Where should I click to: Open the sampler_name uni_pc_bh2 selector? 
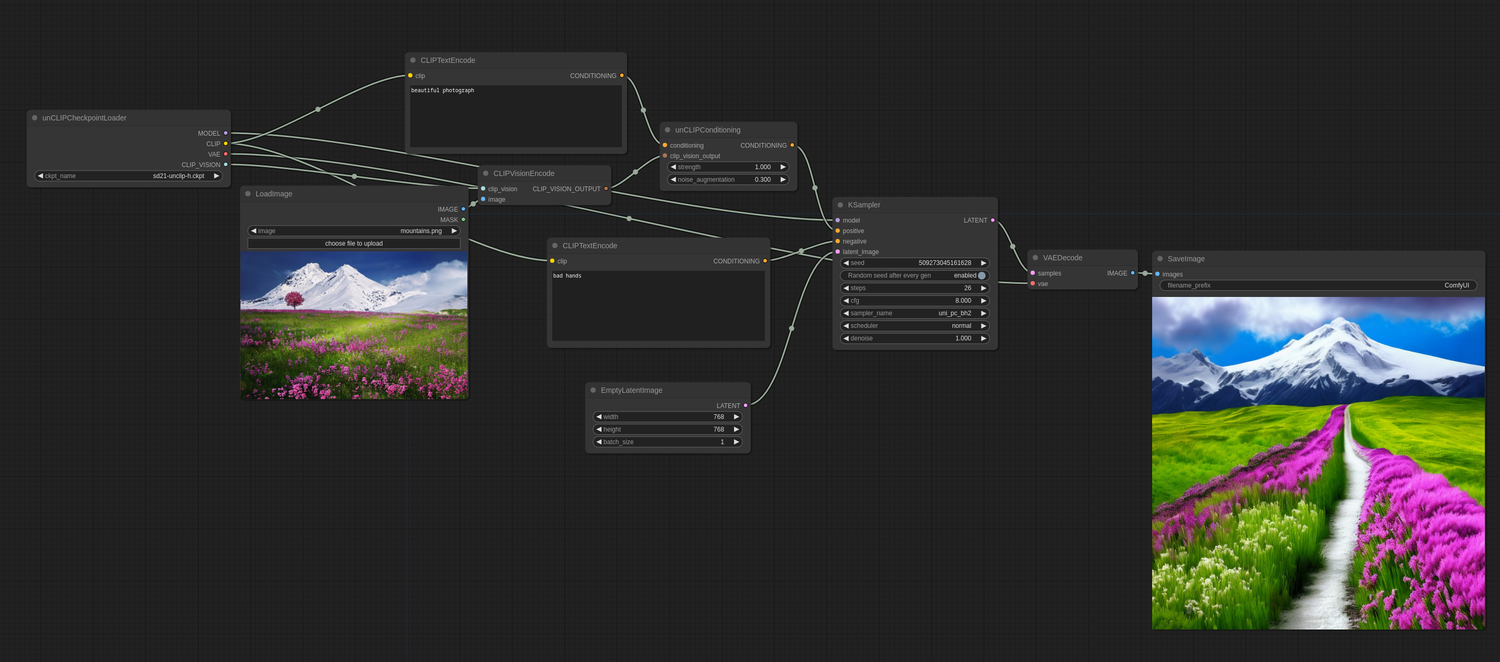pos(914,313)
